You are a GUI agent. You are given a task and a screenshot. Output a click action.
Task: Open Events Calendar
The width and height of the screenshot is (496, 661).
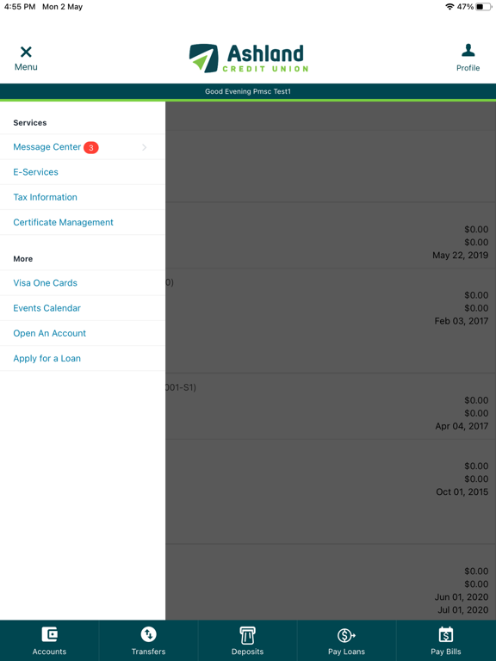click(x=83, y=308)
